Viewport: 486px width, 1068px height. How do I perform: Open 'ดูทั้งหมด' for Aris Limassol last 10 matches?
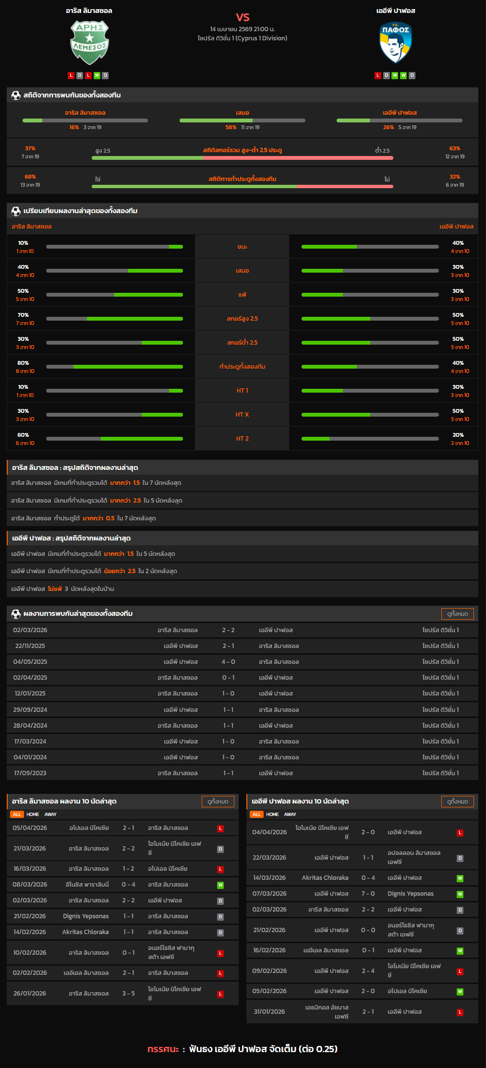[218, 802]
